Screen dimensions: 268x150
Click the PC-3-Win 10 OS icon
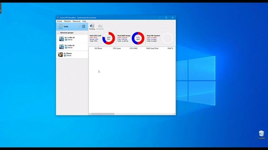point(62,39)
